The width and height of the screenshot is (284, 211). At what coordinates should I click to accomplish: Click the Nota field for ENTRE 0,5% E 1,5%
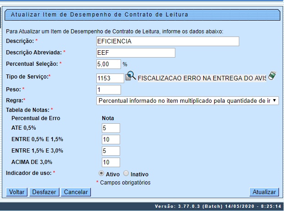pos(110,139)
